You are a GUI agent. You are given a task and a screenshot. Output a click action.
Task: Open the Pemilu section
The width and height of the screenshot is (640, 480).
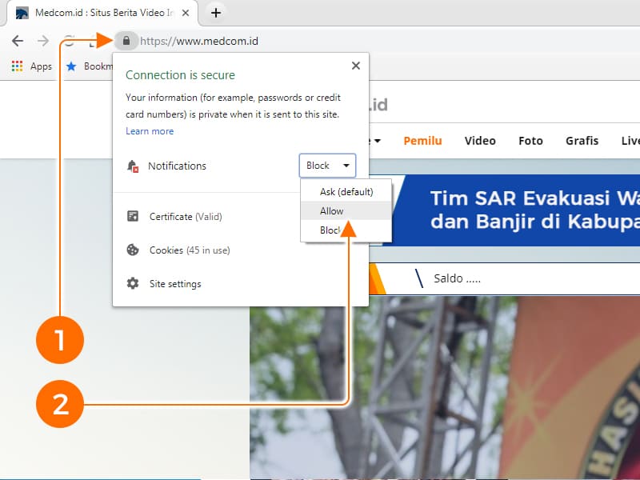point(422,141)
